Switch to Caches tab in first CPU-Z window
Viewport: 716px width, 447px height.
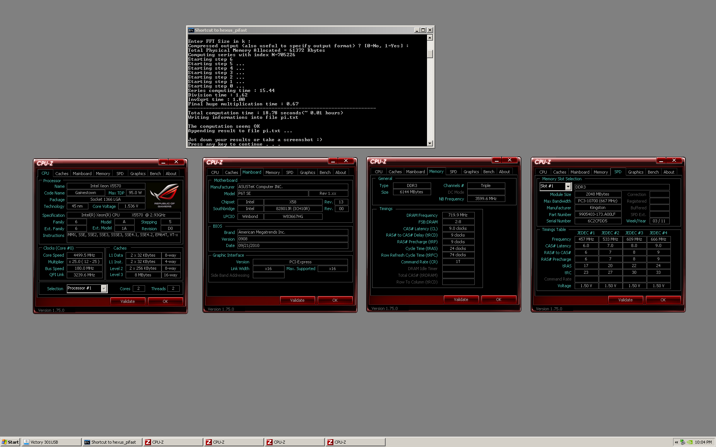[62, 174]
